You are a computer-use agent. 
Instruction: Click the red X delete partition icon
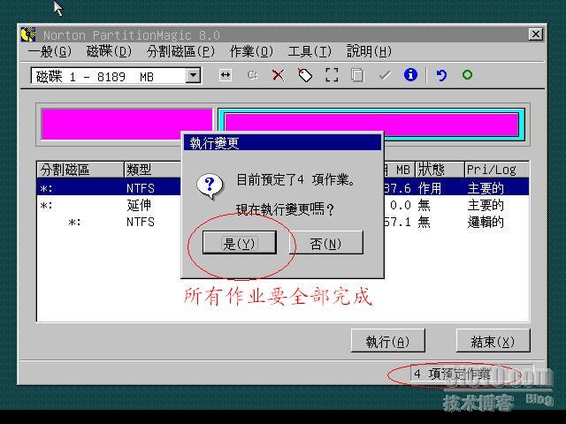click(x=278, y=75)
